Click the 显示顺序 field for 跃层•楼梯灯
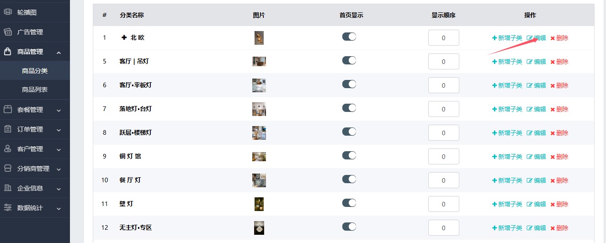606x243 pixels. pyautogui.click(x=444, y=133)
